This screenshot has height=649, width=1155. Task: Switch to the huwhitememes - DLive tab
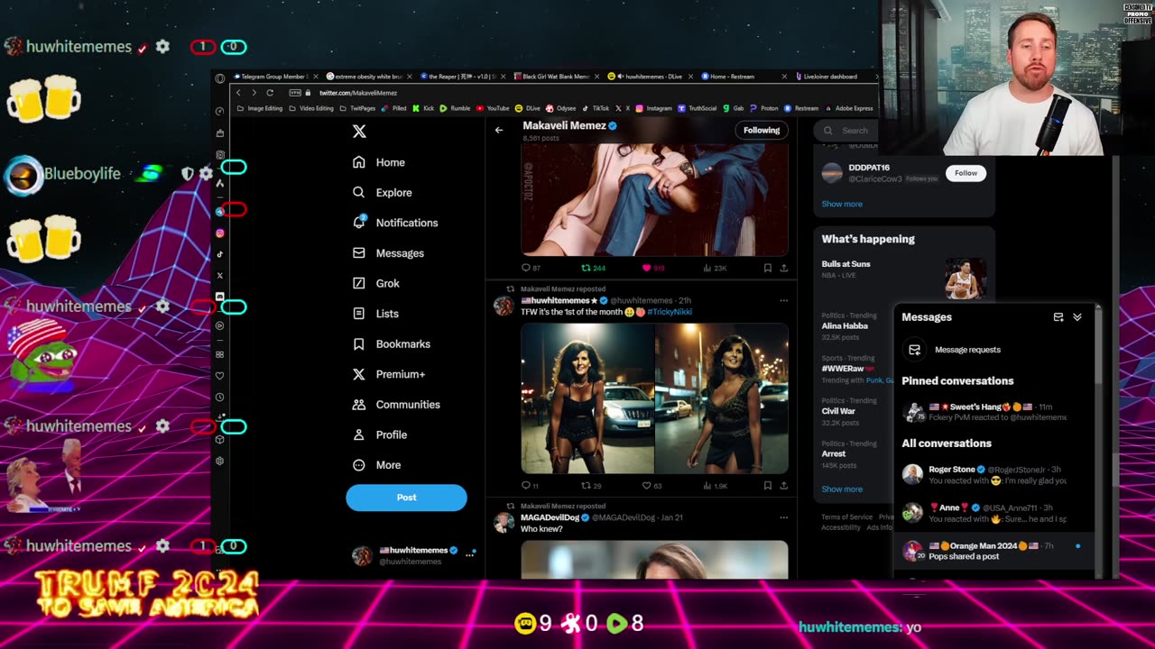pyautogui.click(x=651, y=77)
